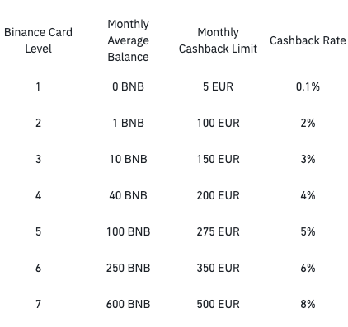
Task: Select the 5 EUR cashback limit cell
Action: [x=218, y=86]
